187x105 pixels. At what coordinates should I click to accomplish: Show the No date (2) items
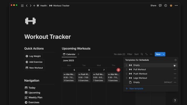tap(120, 54)
